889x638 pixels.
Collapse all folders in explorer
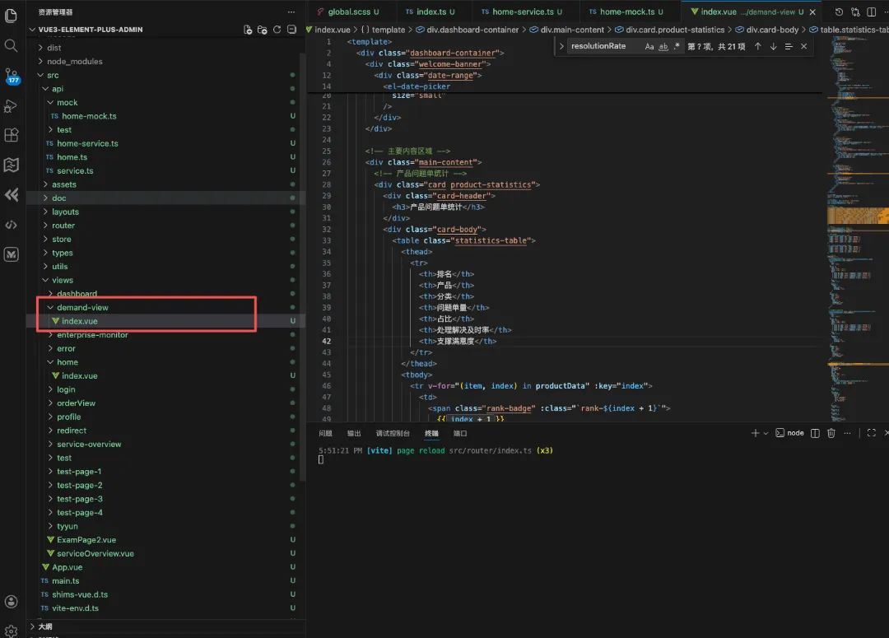coord(291,30)
